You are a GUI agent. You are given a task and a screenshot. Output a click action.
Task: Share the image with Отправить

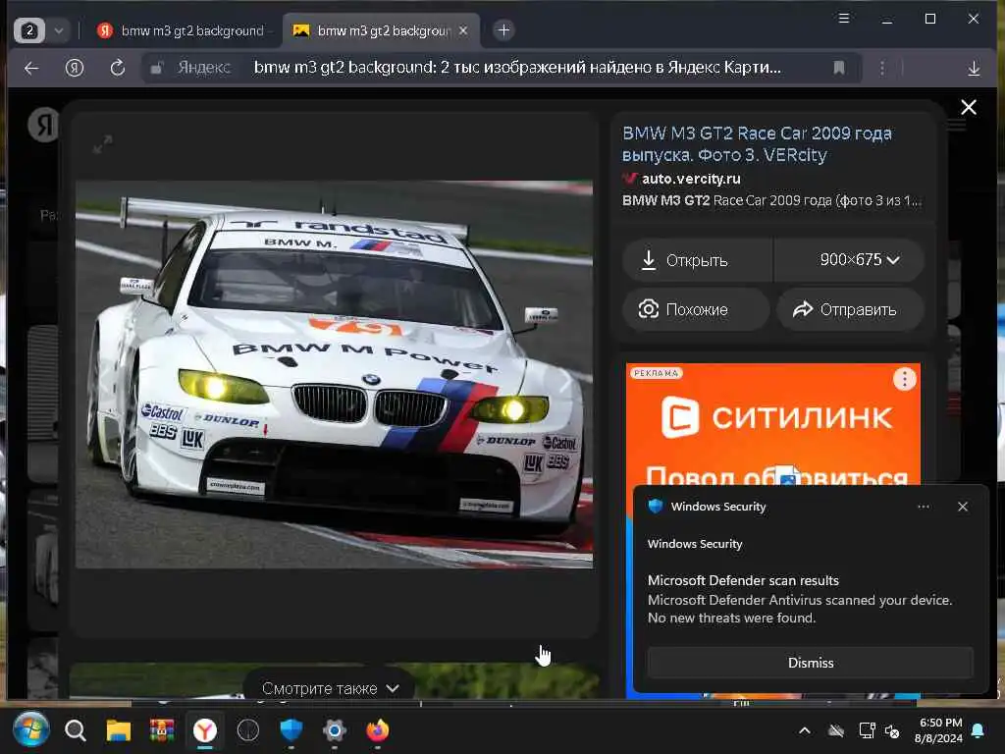[x=850, y=309]
